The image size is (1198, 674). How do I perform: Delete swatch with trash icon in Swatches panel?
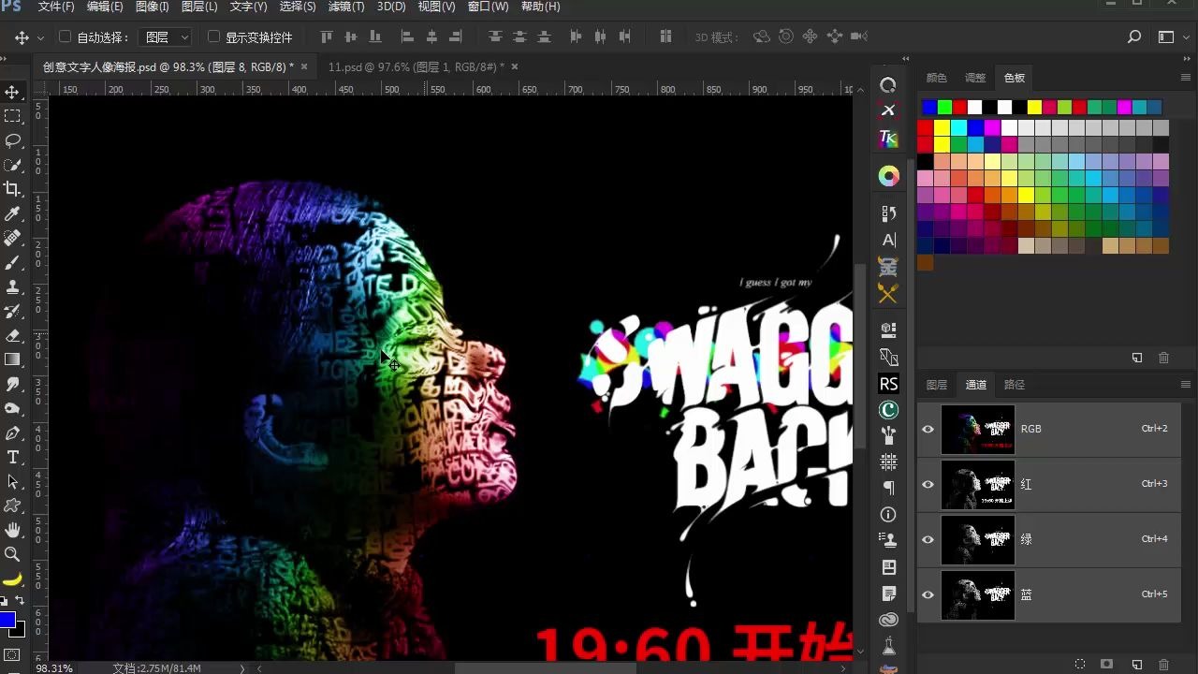click(1163, 358)
